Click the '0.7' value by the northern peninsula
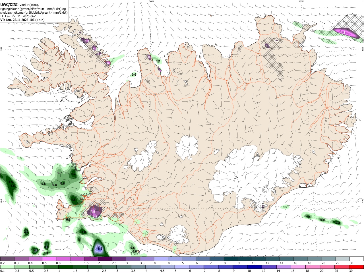364x273 pixels. pos(158,61)
